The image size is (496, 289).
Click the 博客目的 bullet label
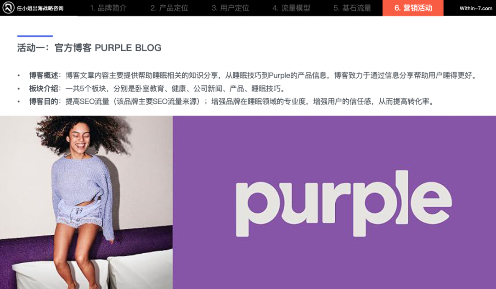44,102
